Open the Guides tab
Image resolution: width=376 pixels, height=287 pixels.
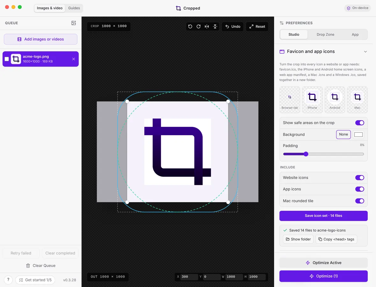(74, 8)
